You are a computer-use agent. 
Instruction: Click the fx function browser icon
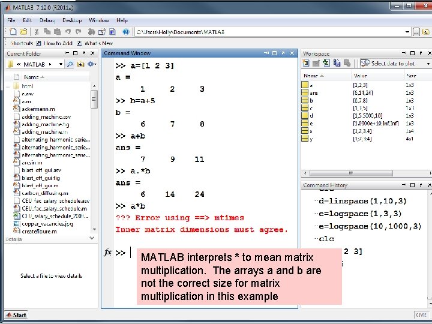point(108,253)
